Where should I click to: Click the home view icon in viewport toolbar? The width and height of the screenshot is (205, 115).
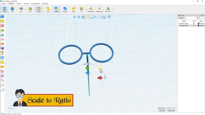83,17
